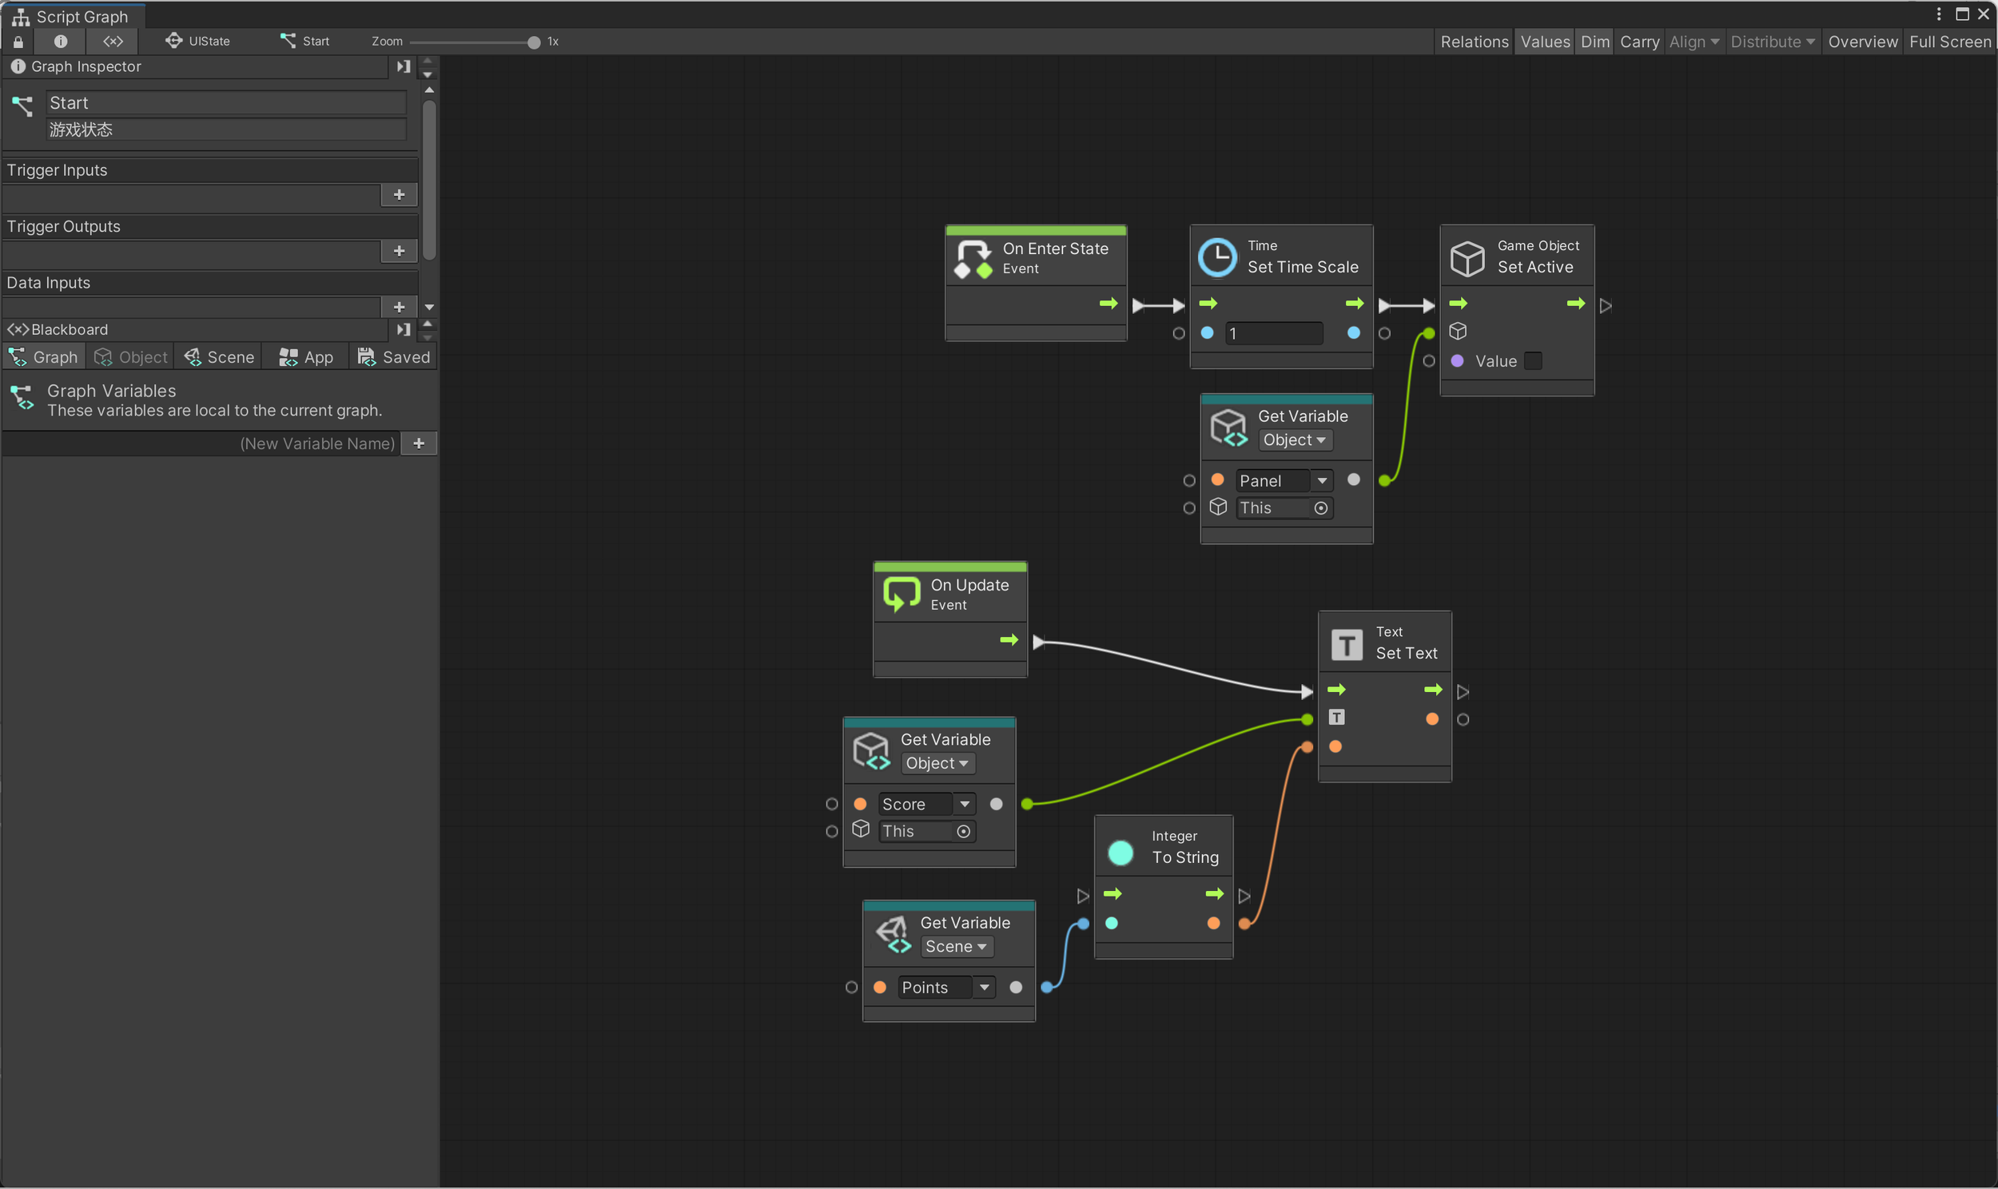
Task: Tick the Value checkbox on Set Active
Action: pos(1534,360)
